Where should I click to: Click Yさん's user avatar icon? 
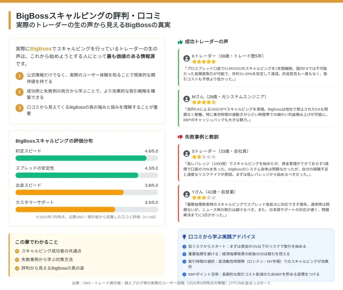click(187, 194)
